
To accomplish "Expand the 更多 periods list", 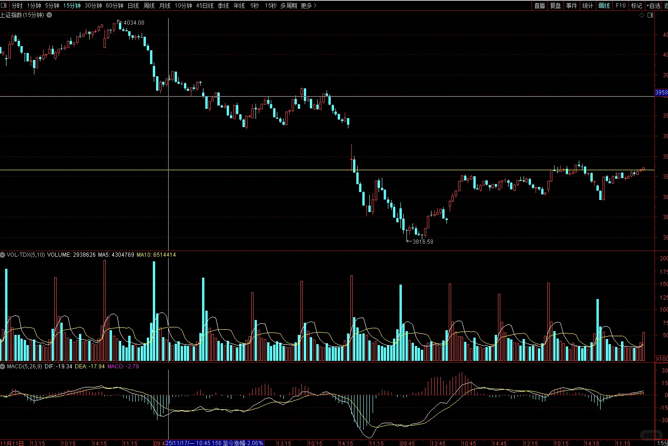I will pos(309,6).
